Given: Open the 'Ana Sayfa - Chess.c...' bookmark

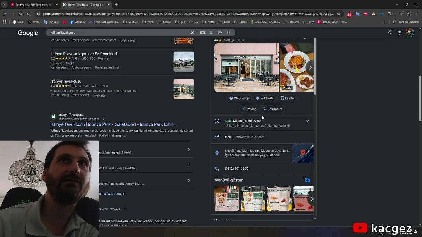Looking at the screenshot, I should 265,22.
